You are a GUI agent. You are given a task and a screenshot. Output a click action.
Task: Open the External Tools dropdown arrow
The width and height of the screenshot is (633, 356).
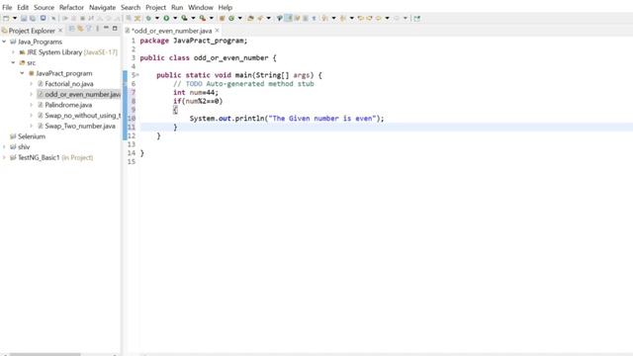pos(211,18)
